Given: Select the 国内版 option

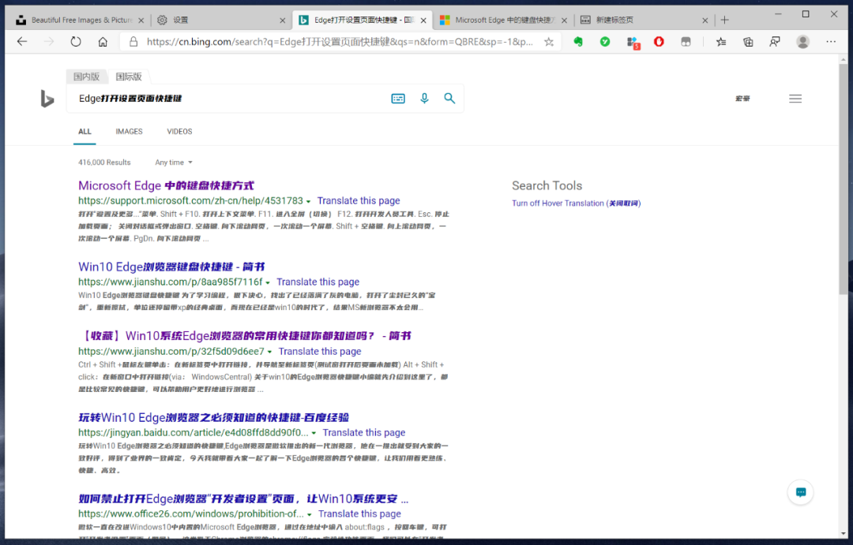Looking at the screenshot, I should point(87,76).
